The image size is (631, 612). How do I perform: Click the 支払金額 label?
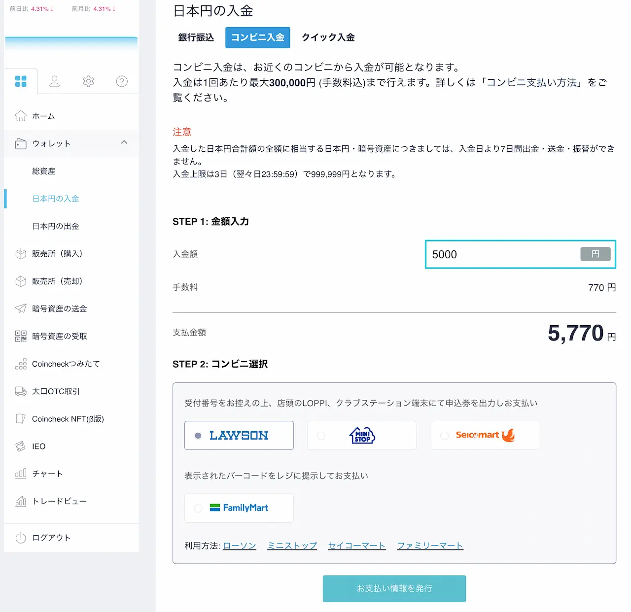pyautogui.click(x=189, y=332)
